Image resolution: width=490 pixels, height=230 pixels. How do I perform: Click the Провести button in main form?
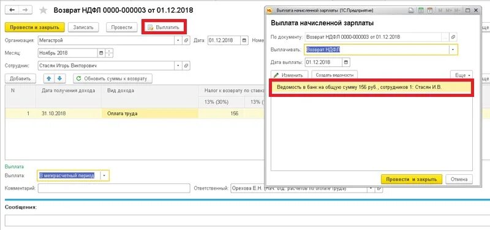coord(121,27)
